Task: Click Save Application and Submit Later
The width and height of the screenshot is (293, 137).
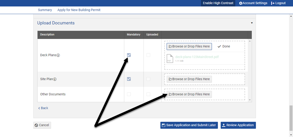Action: point(189,125)
